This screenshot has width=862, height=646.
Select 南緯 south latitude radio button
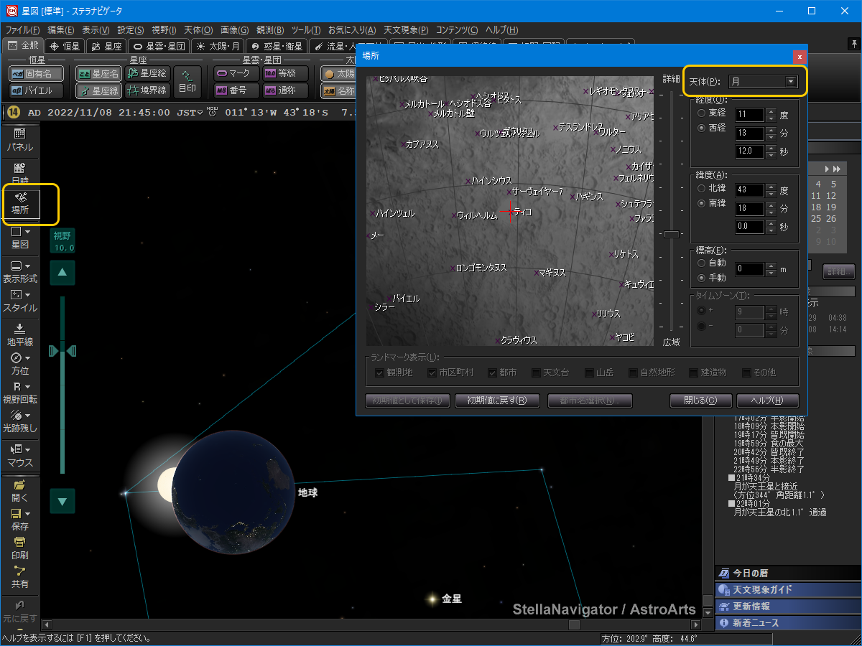click(x=702, y=203)
